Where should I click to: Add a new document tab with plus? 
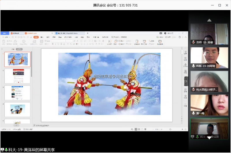[x=87, y=33]
